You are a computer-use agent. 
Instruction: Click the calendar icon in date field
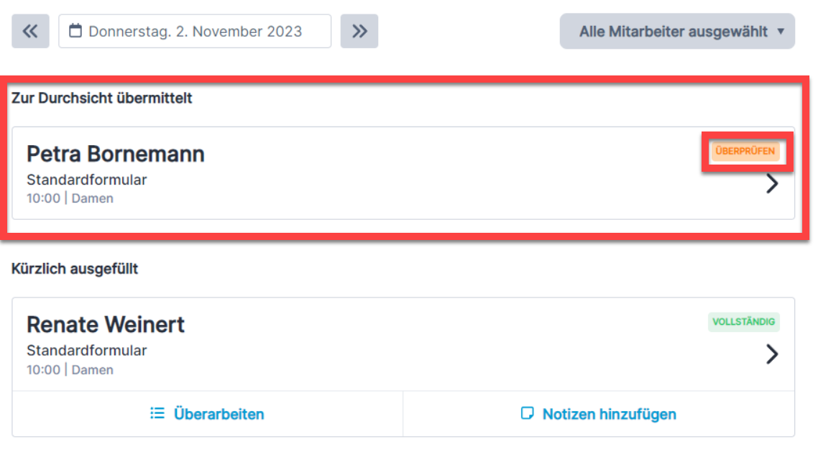pos(75,31)
